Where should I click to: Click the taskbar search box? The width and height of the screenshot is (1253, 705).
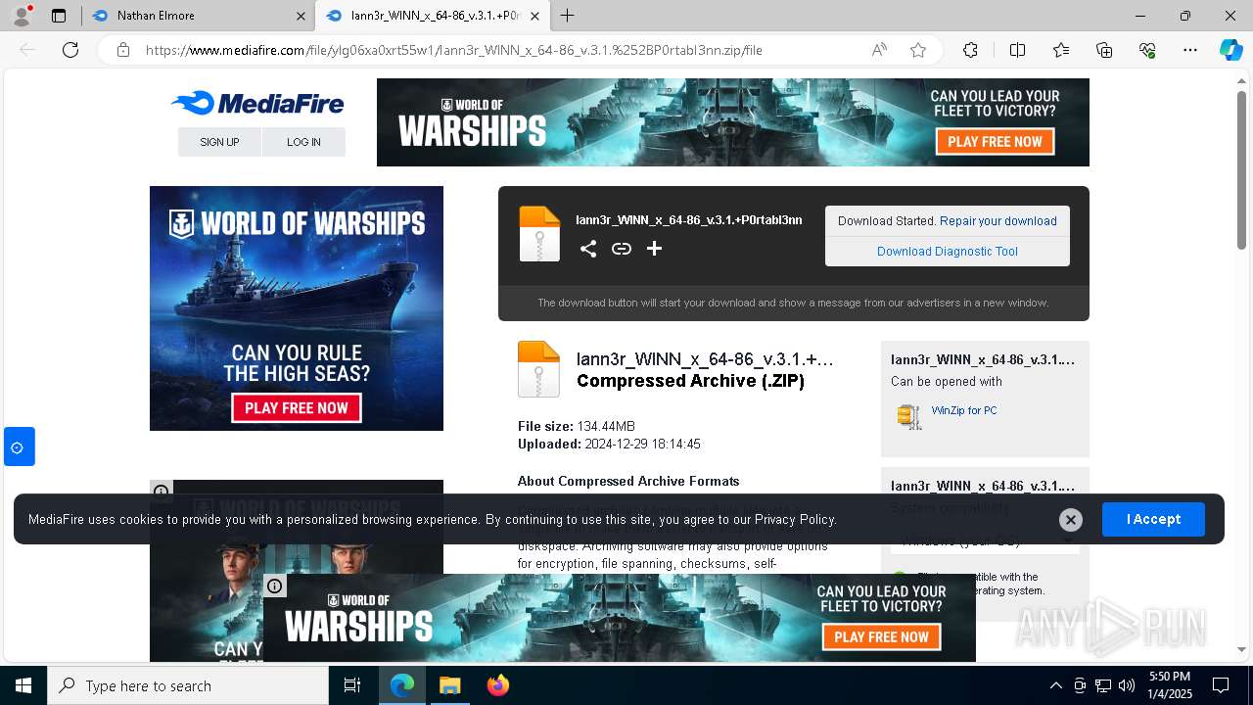[x=188, y=685]
